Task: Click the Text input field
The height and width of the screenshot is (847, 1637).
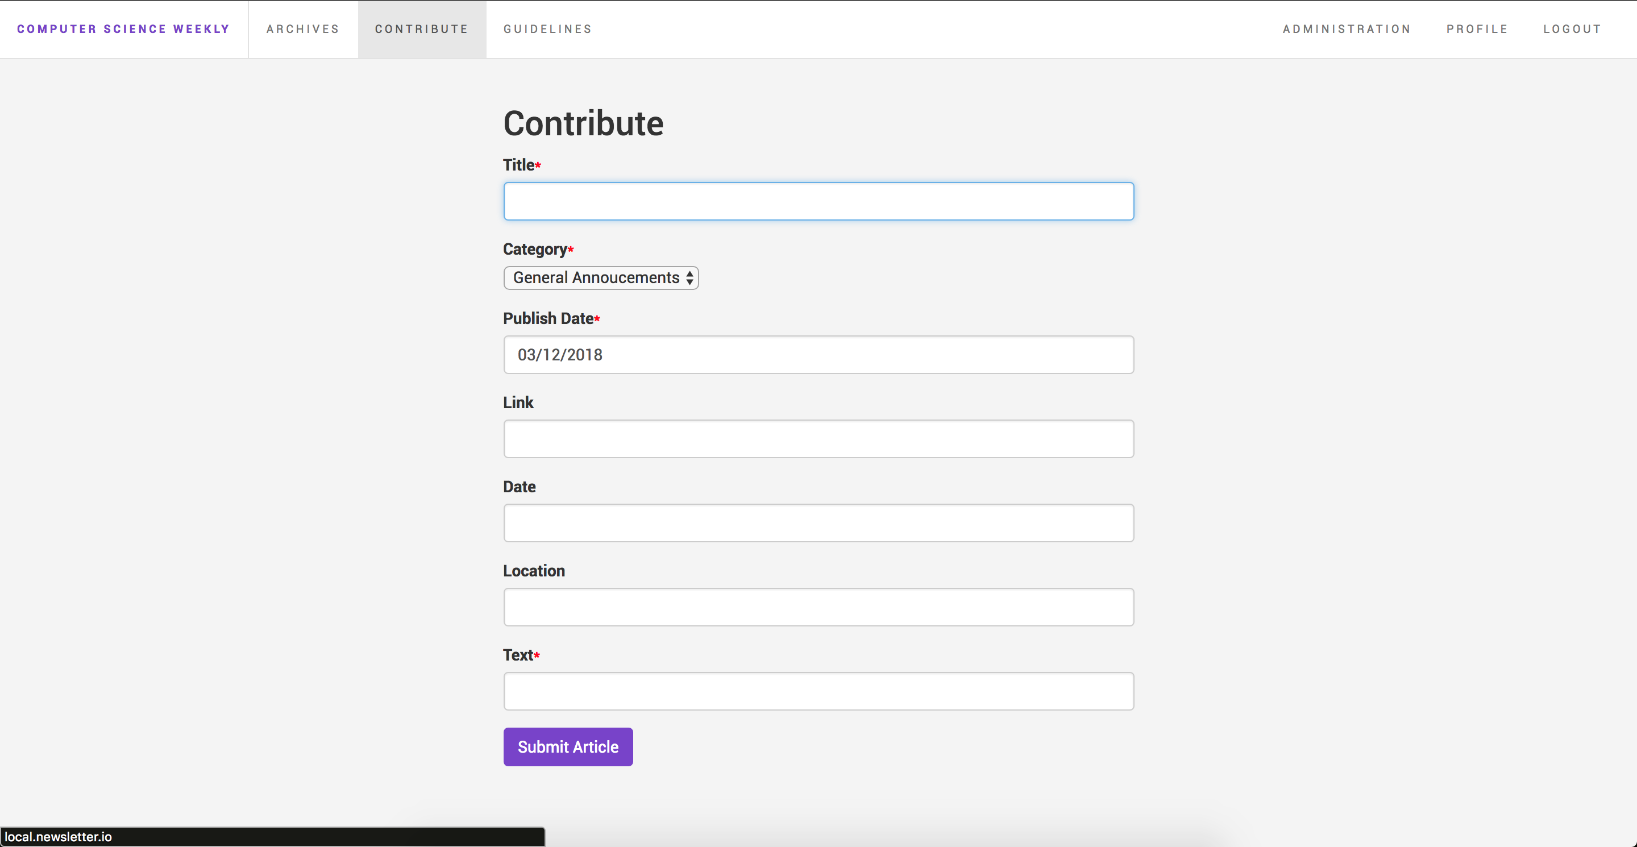Action: (818, 691)
